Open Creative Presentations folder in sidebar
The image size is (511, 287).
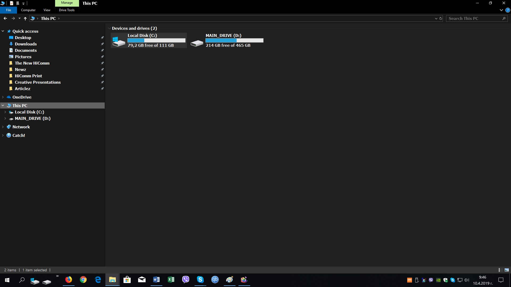pos(38,82)
